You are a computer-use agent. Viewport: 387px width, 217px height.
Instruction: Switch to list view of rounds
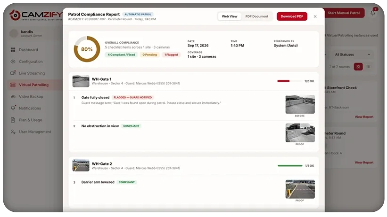pos(369,67)
